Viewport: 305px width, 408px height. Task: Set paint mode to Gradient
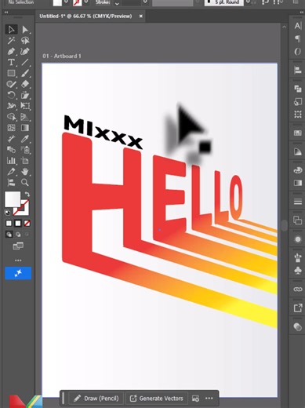tap(18, 224)
